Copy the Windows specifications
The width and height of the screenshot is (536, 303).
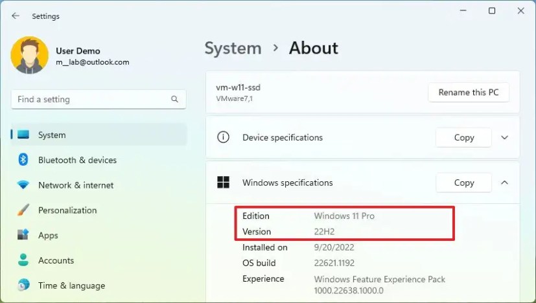464,183
